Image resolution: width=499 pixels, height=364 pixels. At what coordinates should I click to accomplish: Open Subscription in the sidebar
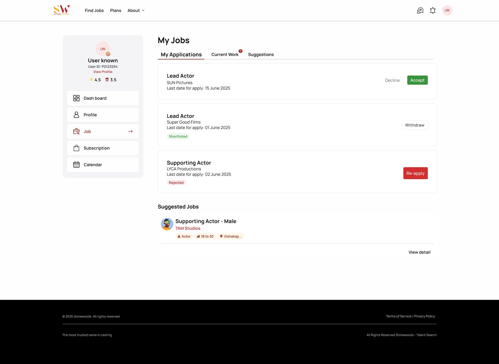(x=103, y=148)
